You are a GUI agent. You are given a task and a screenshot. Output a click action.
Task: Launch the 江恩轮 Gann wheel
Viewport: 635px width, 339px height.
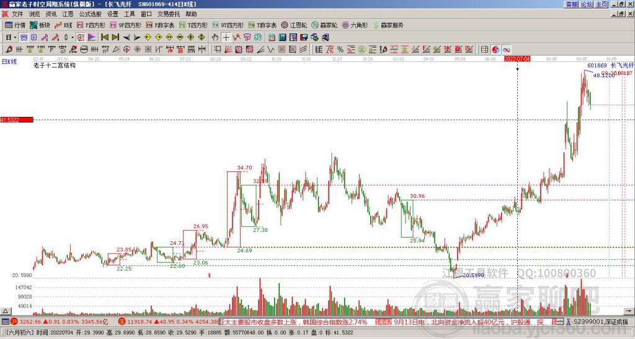[294, 25]
